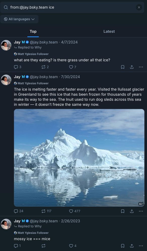
Task: Click the search magnifier icon
Action: pyautogui.click(x=6, y=7)
